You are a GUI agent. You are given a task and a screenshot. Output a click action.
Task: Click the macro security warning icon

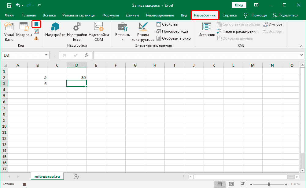(36, 38)
